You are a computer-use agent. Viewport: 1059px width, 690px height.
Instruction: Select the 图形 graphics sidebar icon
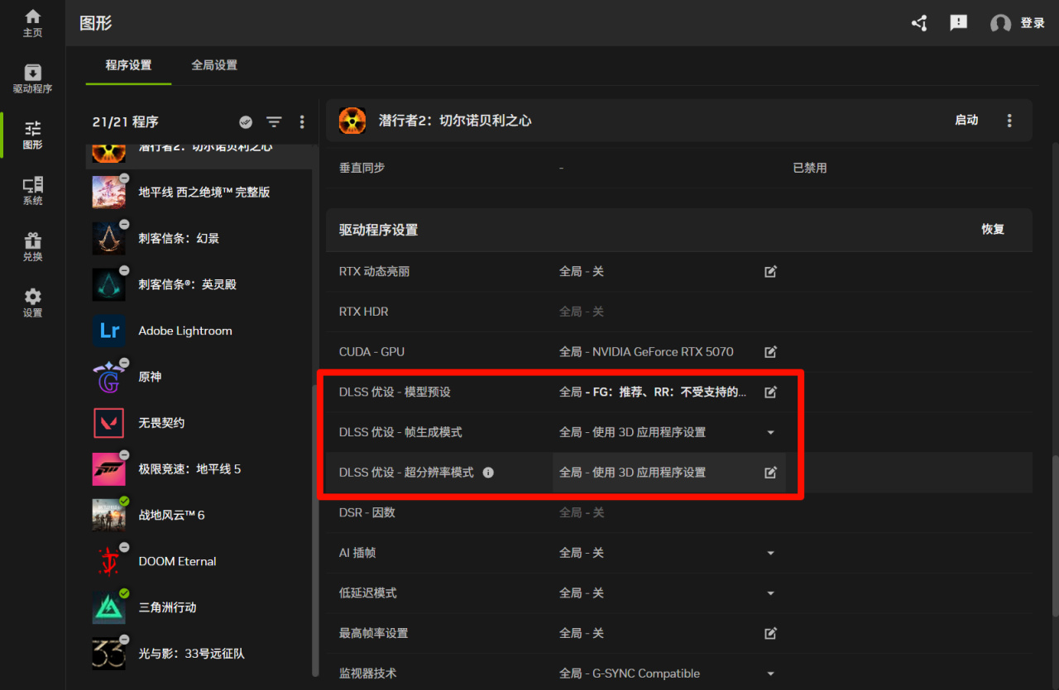pyautogui.click(x=32, y=135)
